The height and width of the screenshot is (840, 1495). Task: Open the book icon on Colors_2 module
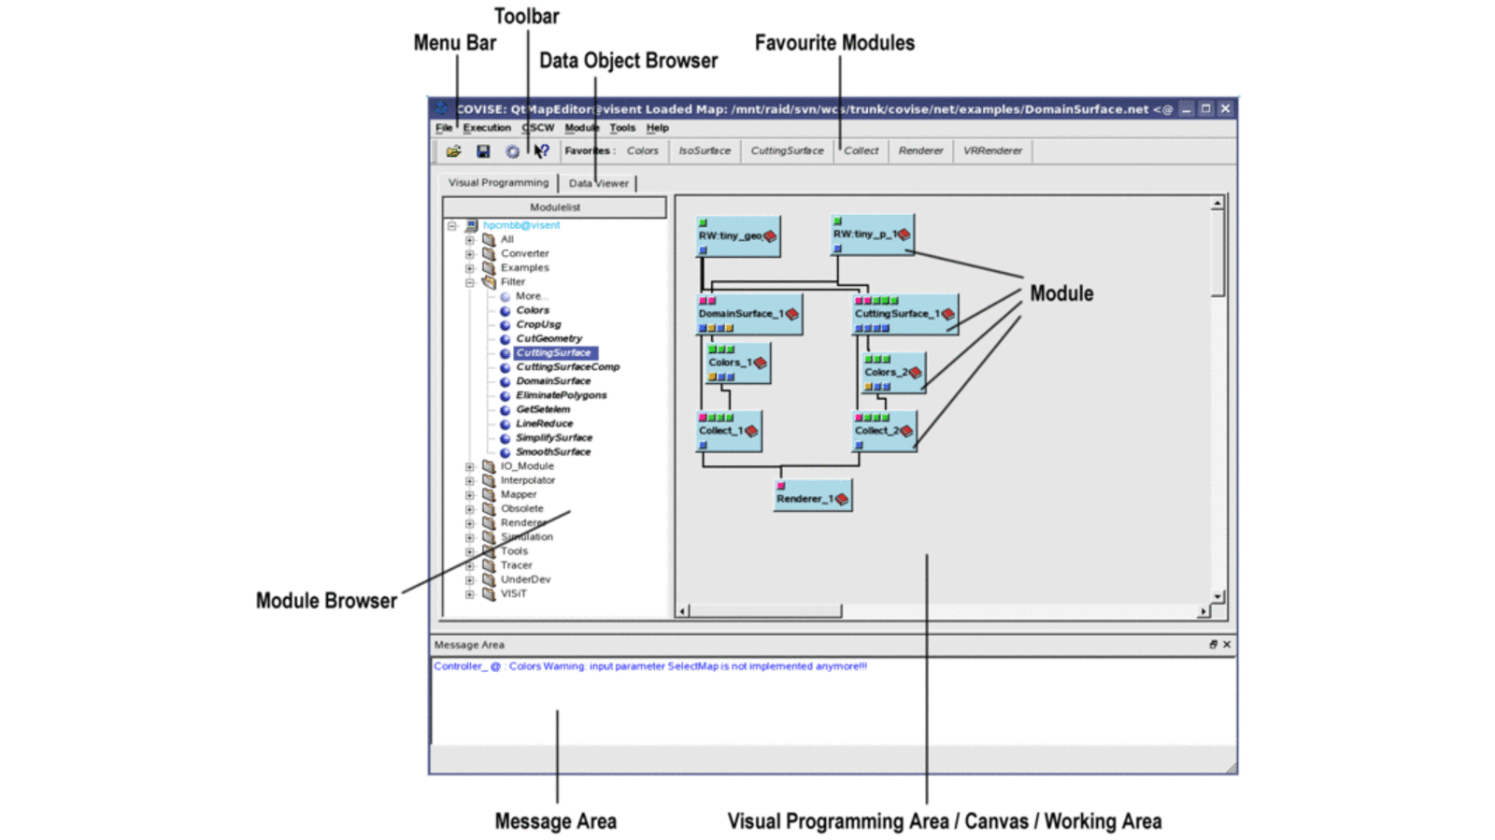coord(916,372)
